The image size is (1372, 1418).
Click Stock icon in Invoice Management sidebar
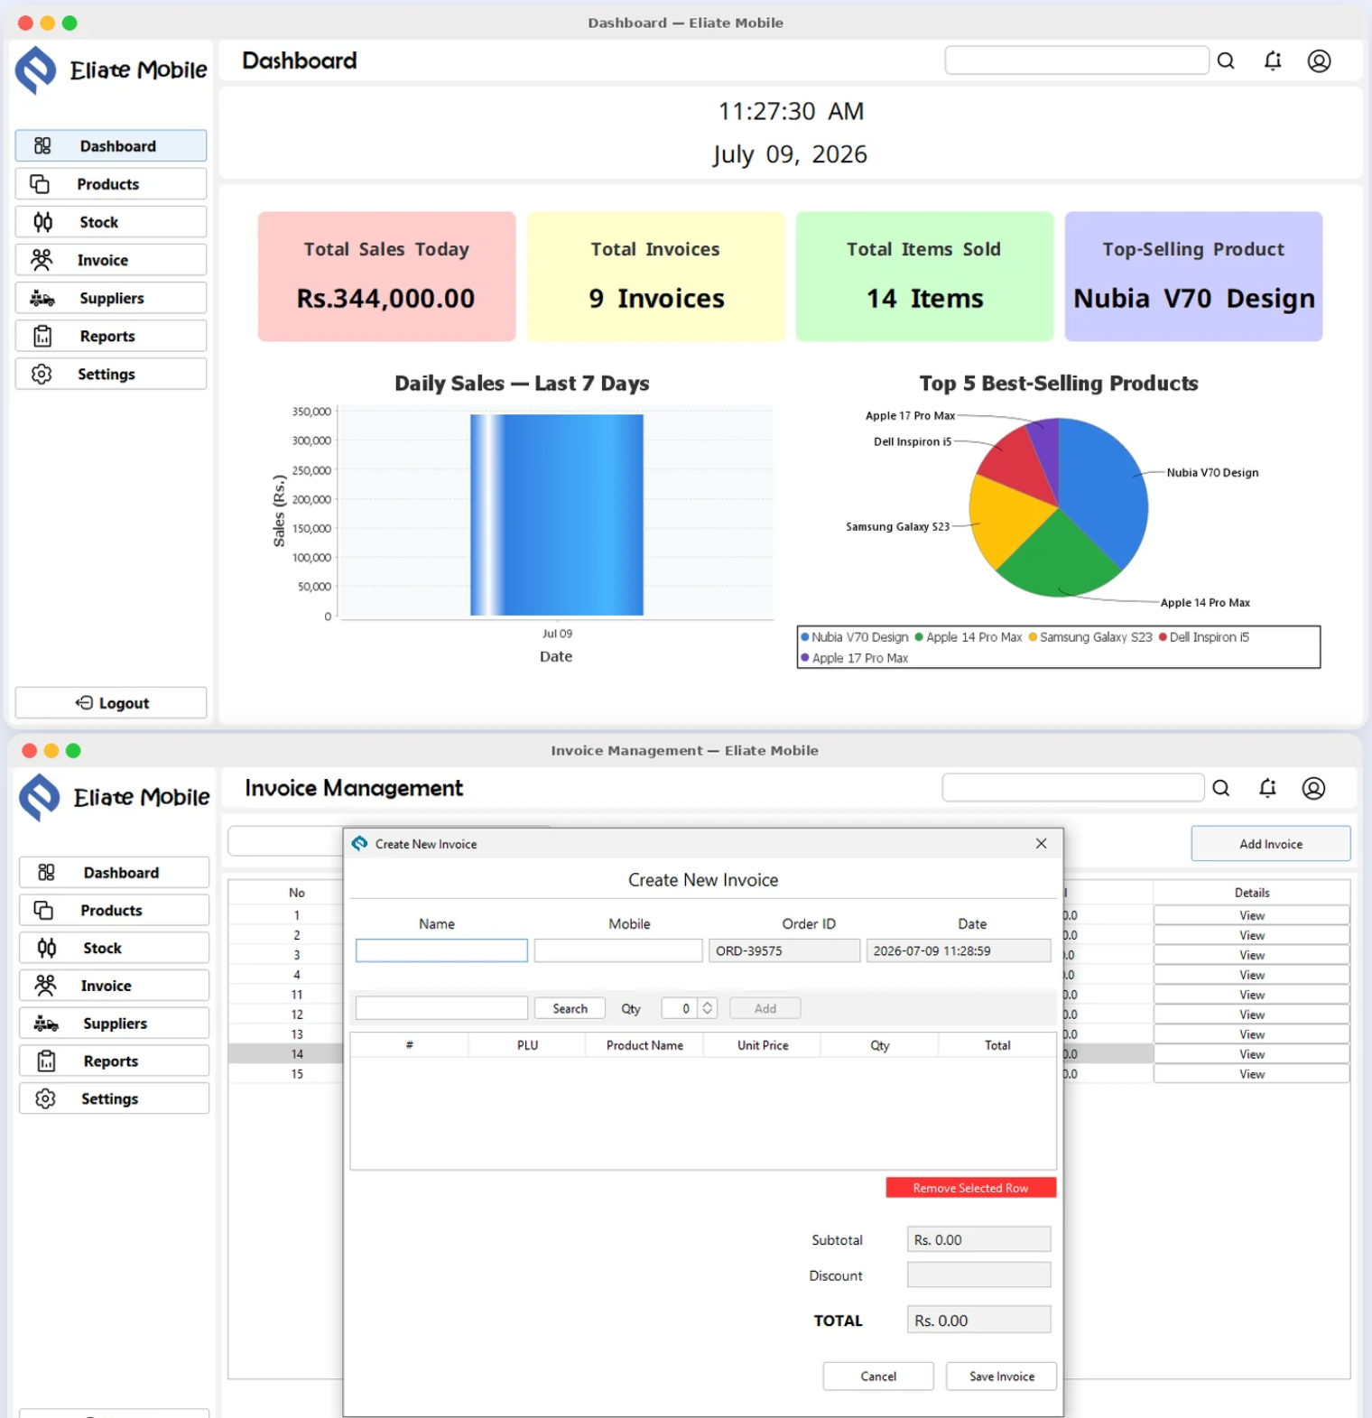pyautogui.click(x=46, y=948)
